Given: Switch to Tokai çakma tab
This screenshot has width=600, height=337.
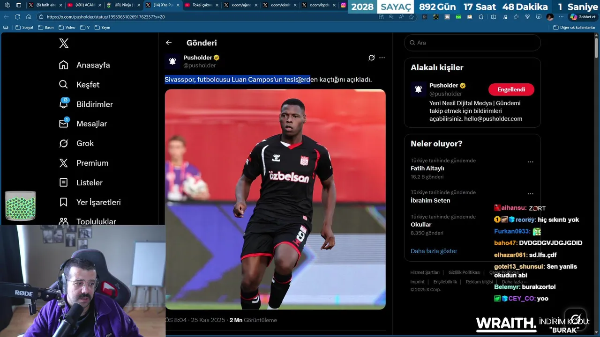Looking at the screenshot, I should tap(202, 5).
